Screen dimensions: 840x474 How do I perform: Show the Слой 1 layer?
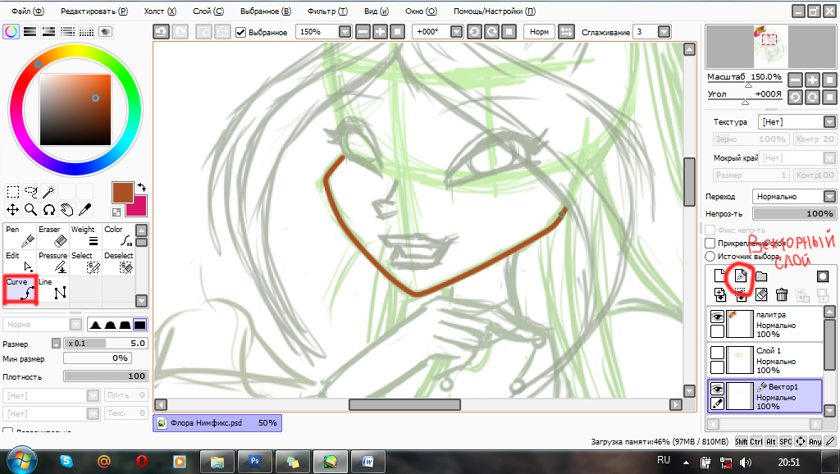pos(717,353)
